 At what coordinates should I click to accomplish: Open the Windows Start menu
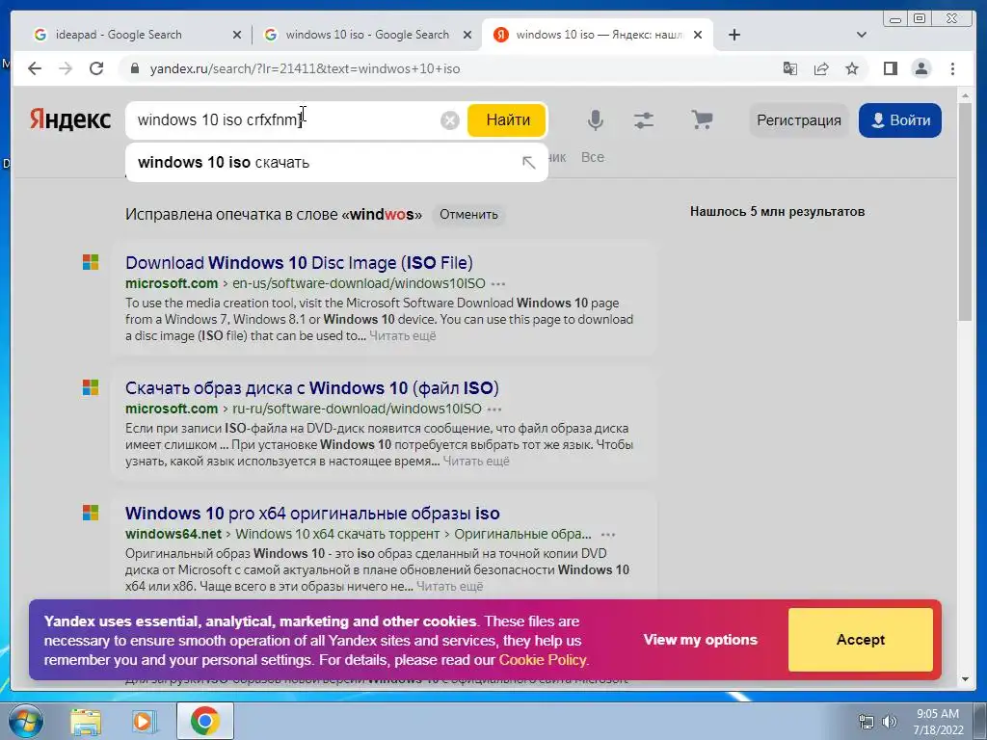[25, 721]
